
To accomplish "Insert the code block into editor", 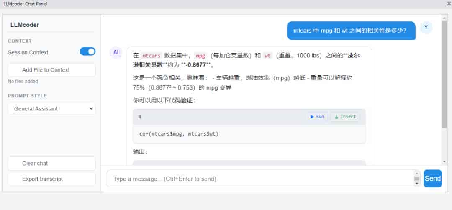I will 345,117.
